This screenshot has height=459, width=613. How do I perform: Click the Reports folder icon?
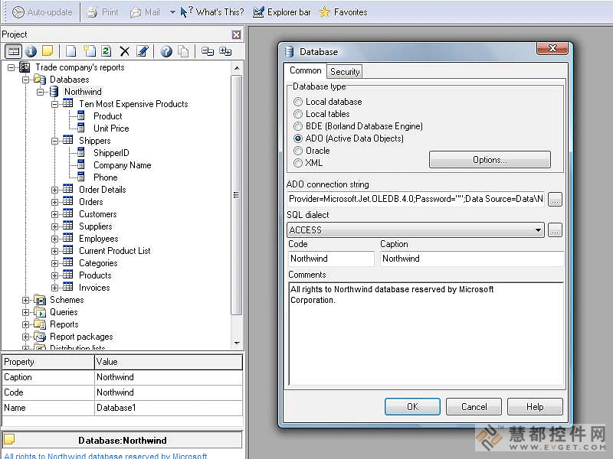40,324
